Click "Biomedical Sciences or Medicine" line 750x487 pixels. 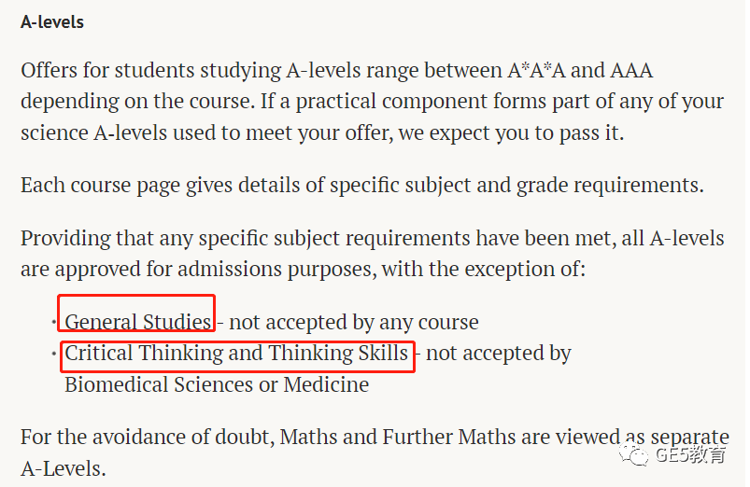[x=217, y=384]
